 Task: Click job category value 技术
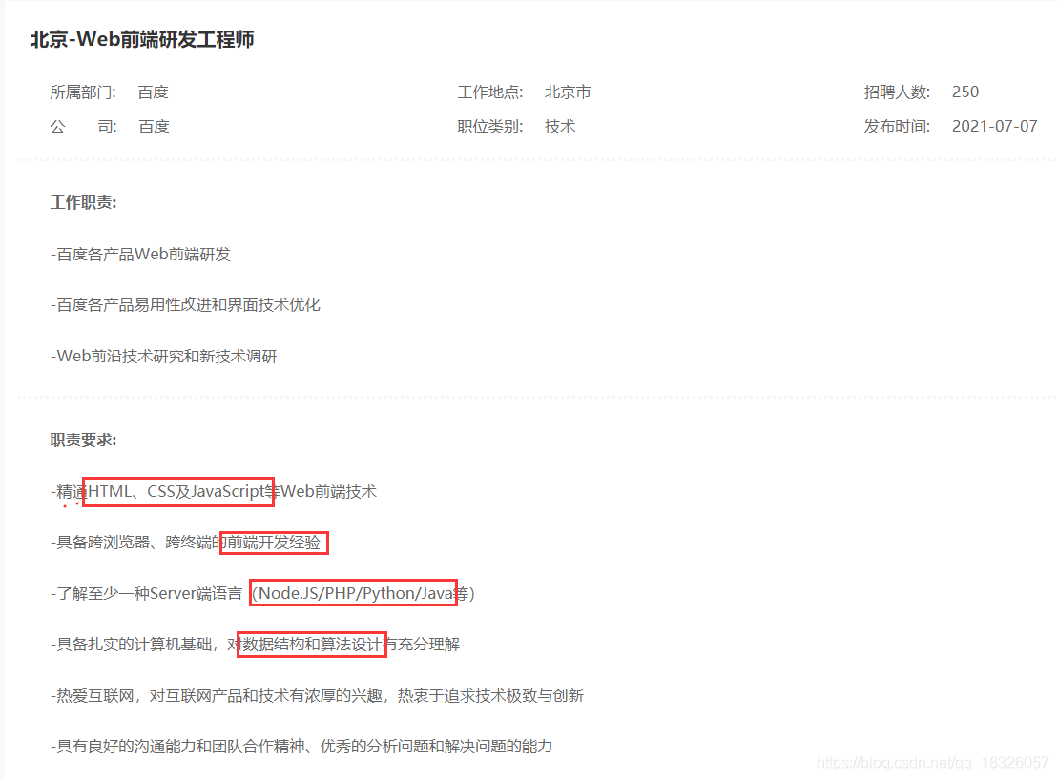pyautogui.click(x=560, y=127)
